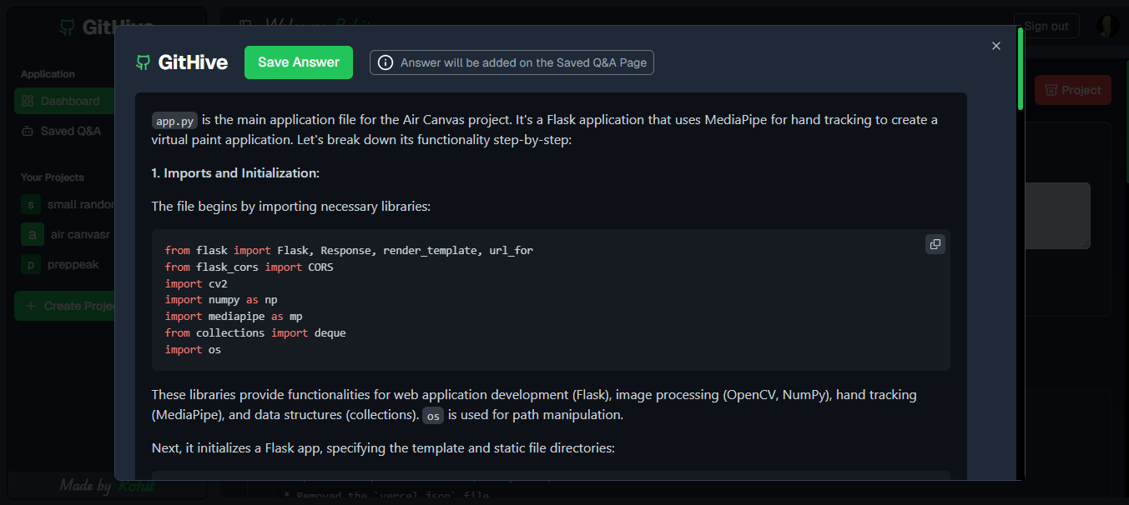This screenshot has height=505, width=1129.
Task: Click the Saved Q&A bot icon
Action: pos(27,131)
